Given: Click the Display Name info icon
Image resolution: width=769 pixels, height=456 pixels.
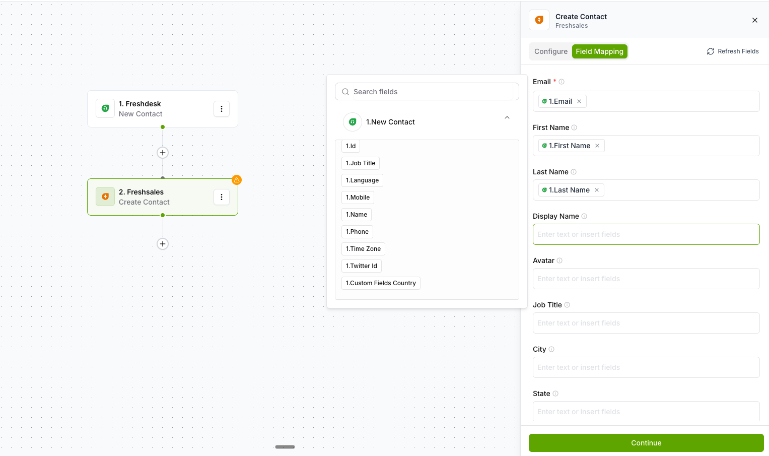Looking at the screenshot, I should (x=584, y=216).
